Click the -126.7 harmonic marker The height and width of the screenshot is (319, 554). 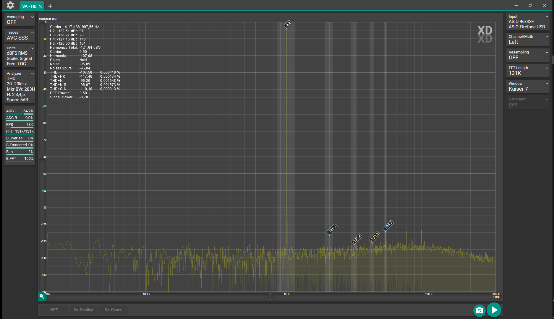tap(332, 229)
